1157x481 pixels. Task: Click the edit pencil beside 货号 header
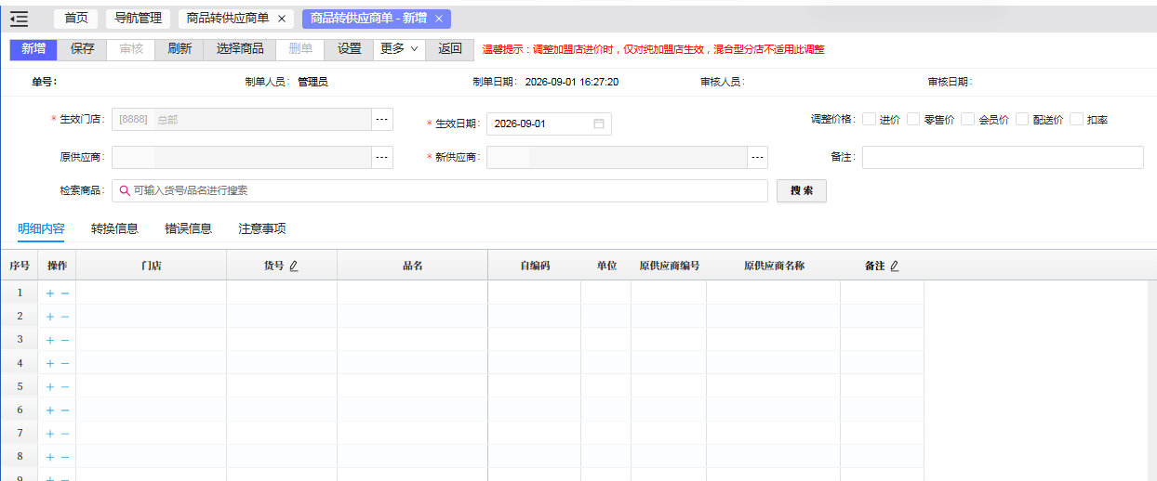(294, 266)
